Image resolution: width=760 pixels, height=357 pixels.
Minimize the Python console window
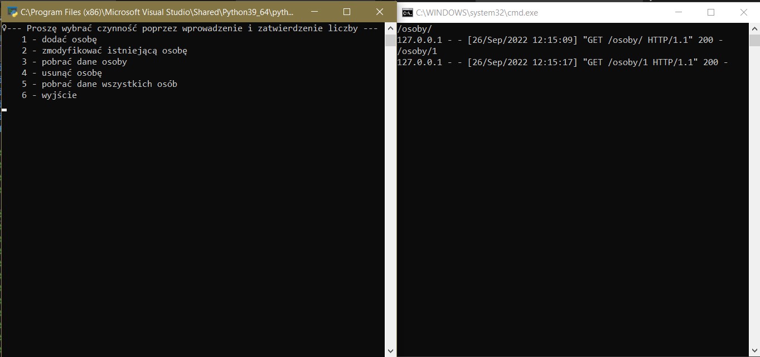tap(314, 12)
